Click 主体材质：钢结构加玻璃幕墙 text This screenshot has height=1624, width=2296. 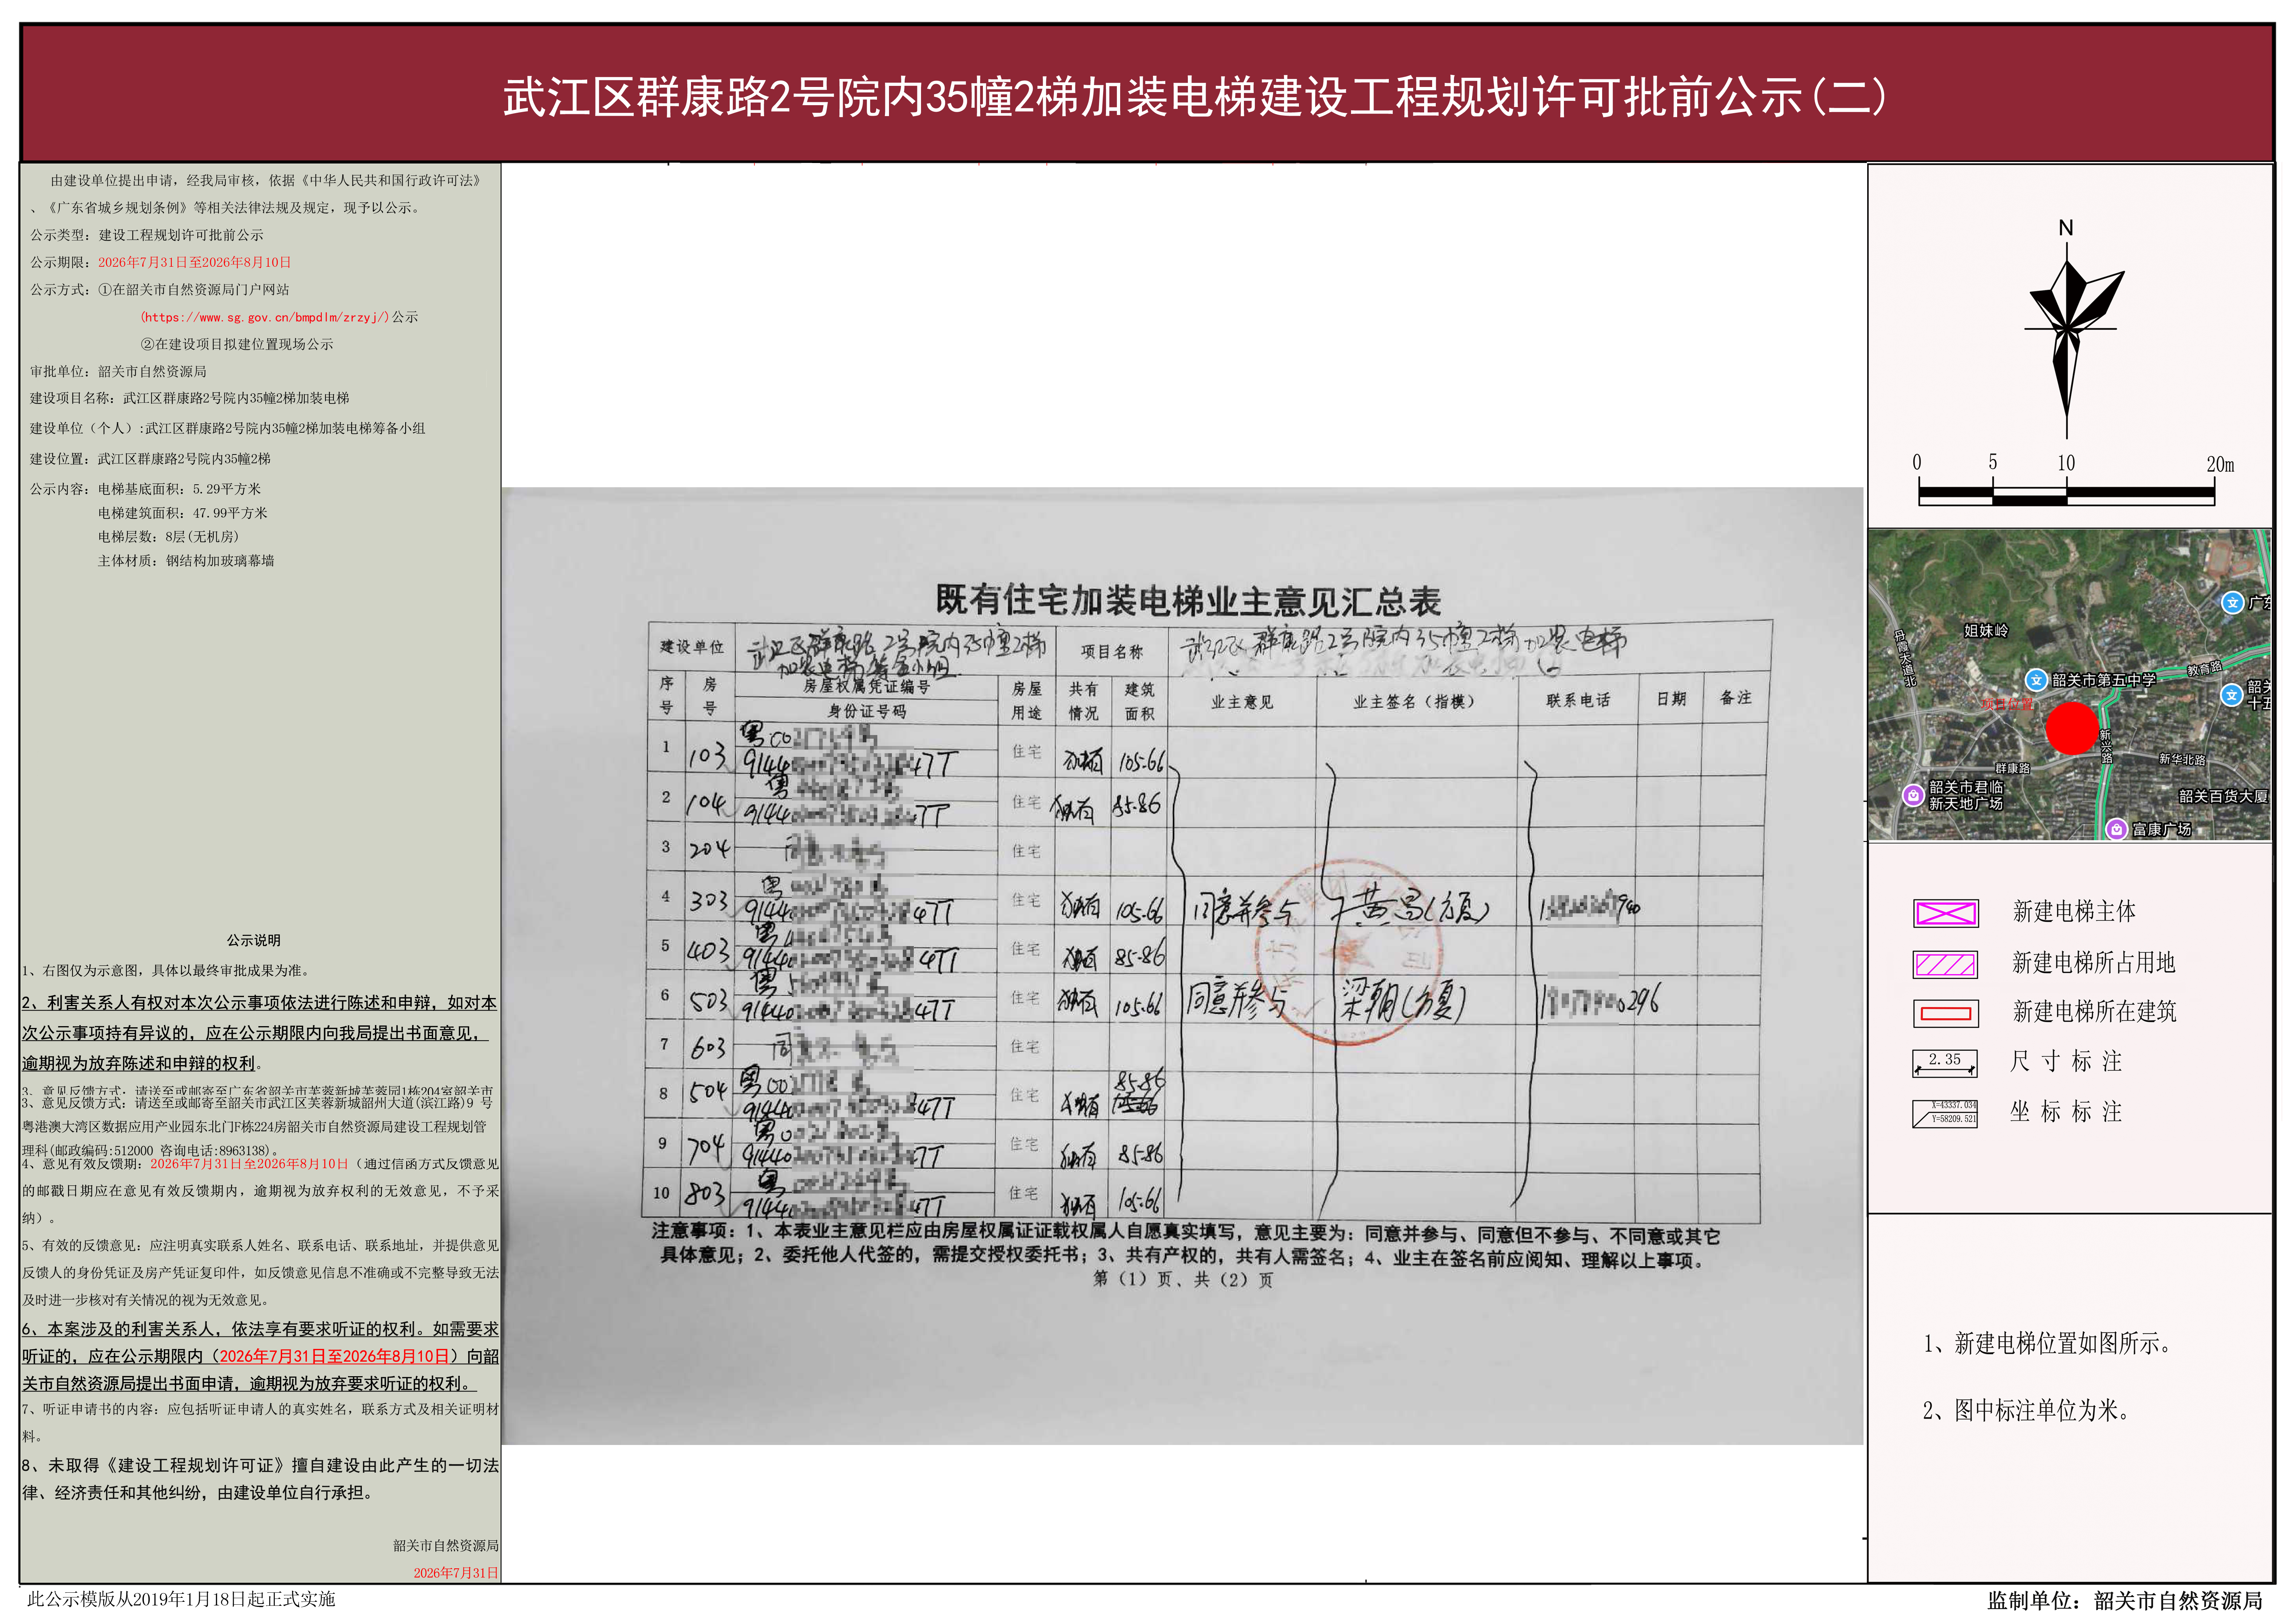click(186, 561)
